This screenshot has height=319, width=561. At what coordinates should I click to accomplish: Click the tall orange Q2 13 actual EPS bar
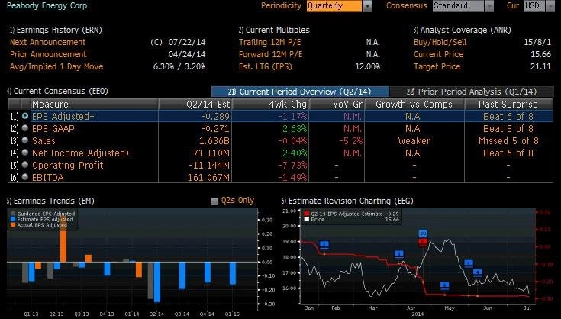point(63,240)
